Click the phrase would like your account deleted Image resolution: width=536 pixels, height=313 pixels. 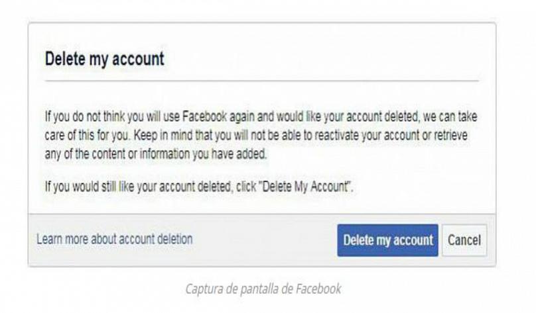point(348,116)
